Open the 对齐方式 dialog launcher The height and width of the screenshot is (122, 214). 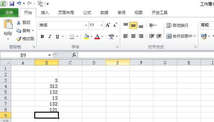pos(195,47)
